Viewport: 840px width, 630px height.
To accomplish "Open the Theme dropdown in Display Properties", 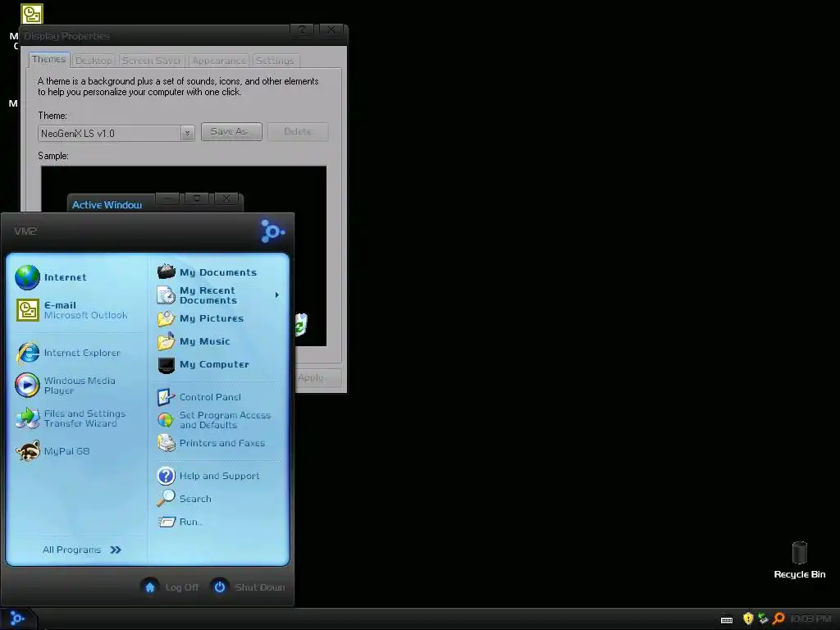I will 187,134.
